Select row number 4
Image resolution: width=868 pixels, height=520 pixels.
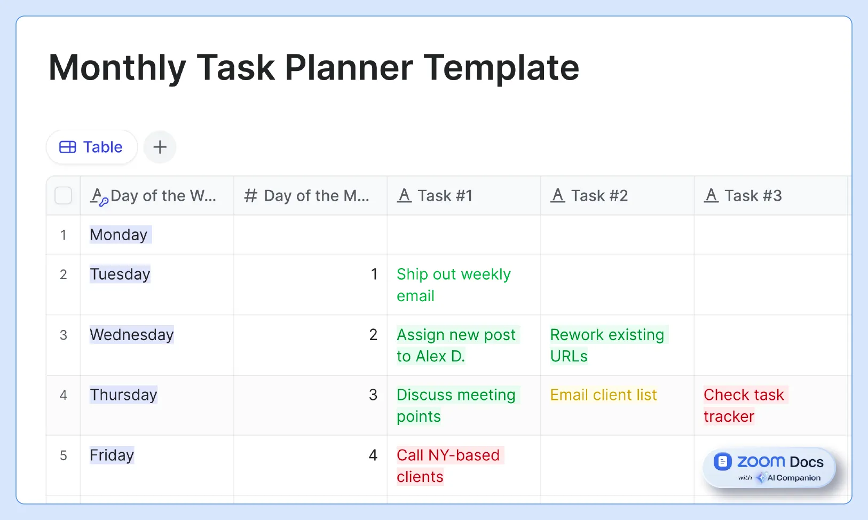click(63, 395)
